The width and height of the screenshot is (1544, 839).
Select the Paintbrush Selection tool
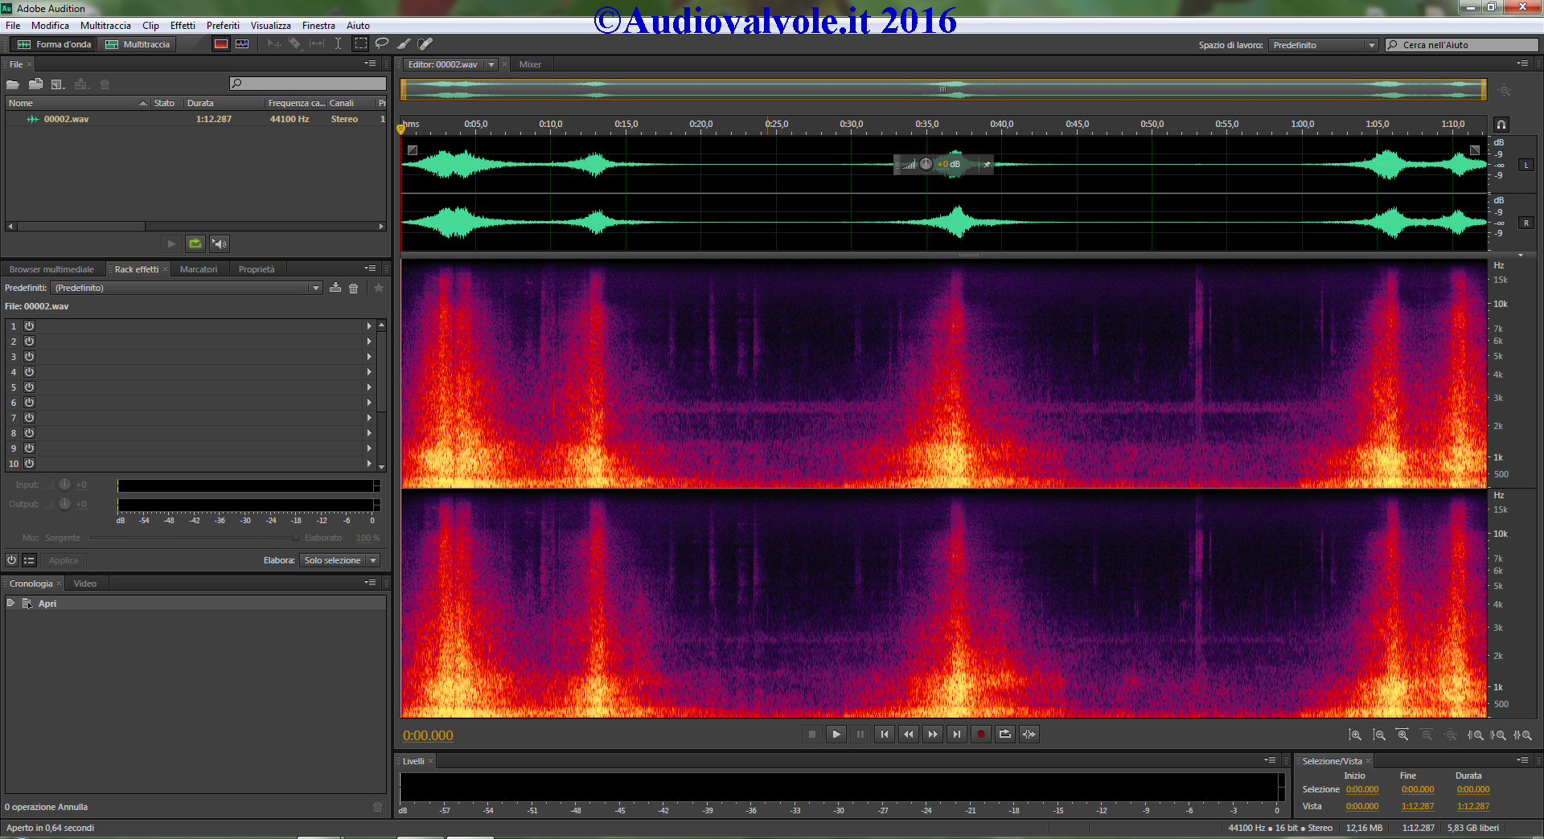pyautogui.click(x=404, y=44)
